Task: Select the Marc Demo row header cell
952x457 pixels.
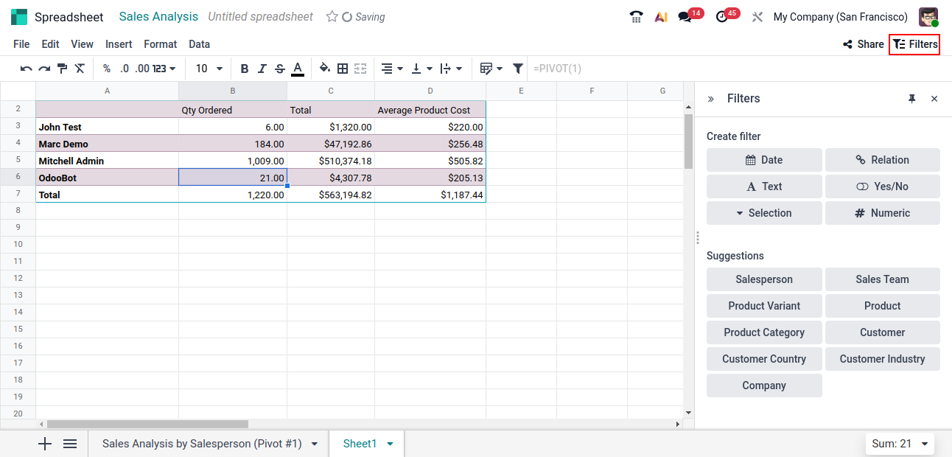Action: tap(107, 144)
